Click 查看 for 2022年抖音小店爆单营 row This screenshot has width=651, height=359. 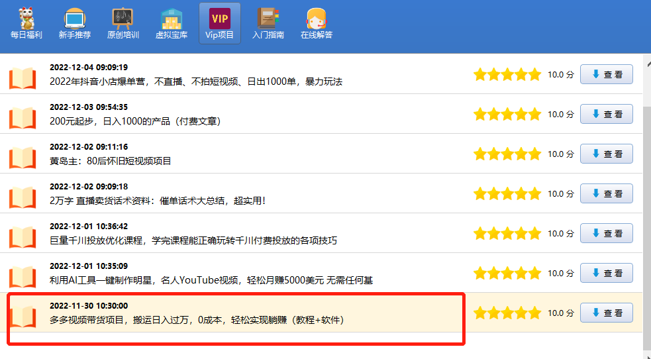coord(607,74)
